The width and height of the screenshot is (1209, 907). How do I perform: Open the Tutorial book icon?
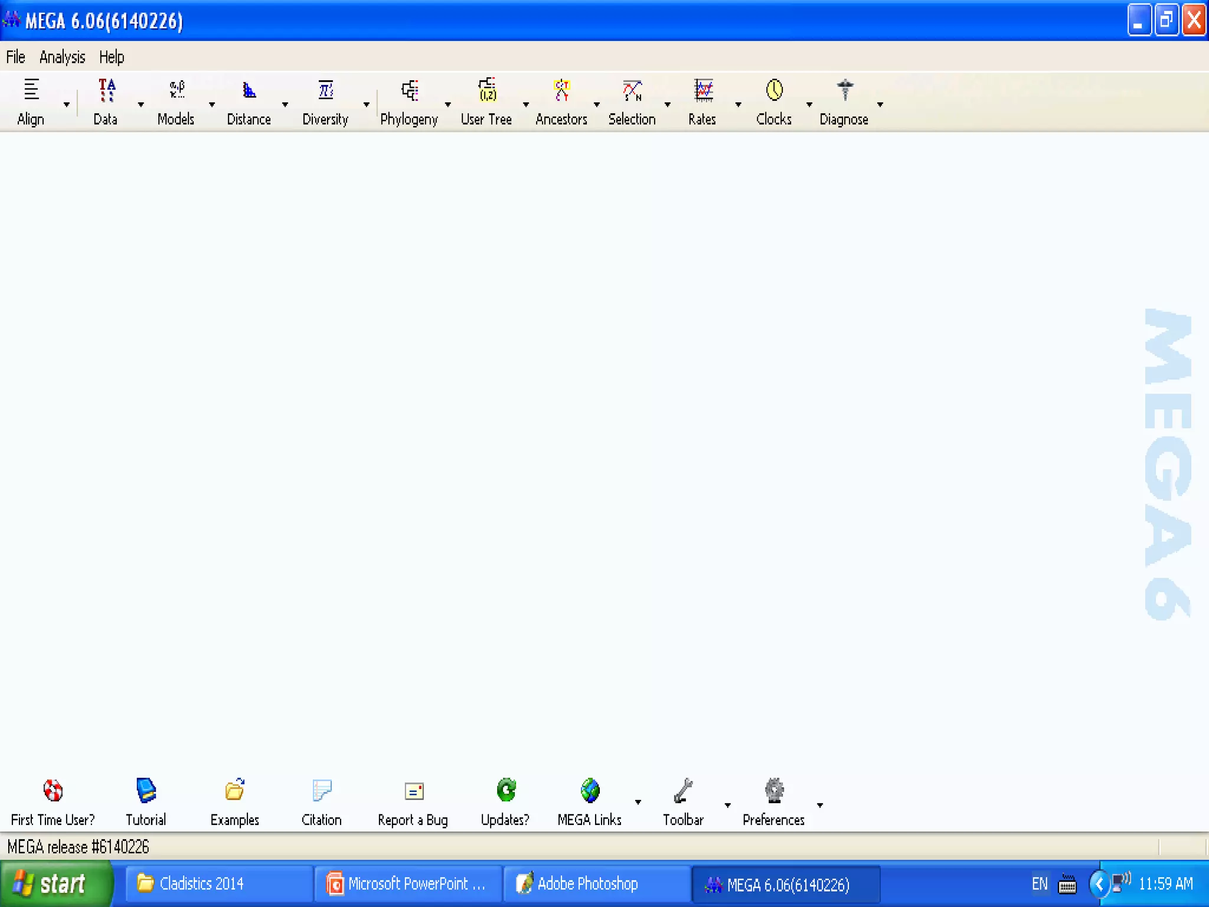(x=146, y=790)
